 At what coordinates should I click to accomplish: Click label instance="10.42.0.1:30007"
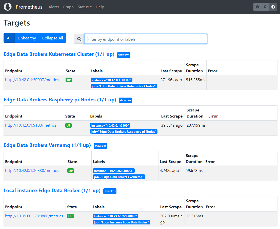coord(112,80)
